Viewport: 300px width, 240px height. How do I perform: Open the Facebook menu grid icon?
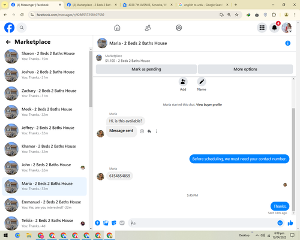tap(262, 28)
